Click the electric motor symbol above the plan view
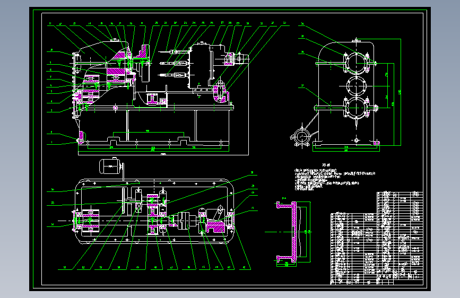The height and width of the screenshot is (298, 460). 110,166
